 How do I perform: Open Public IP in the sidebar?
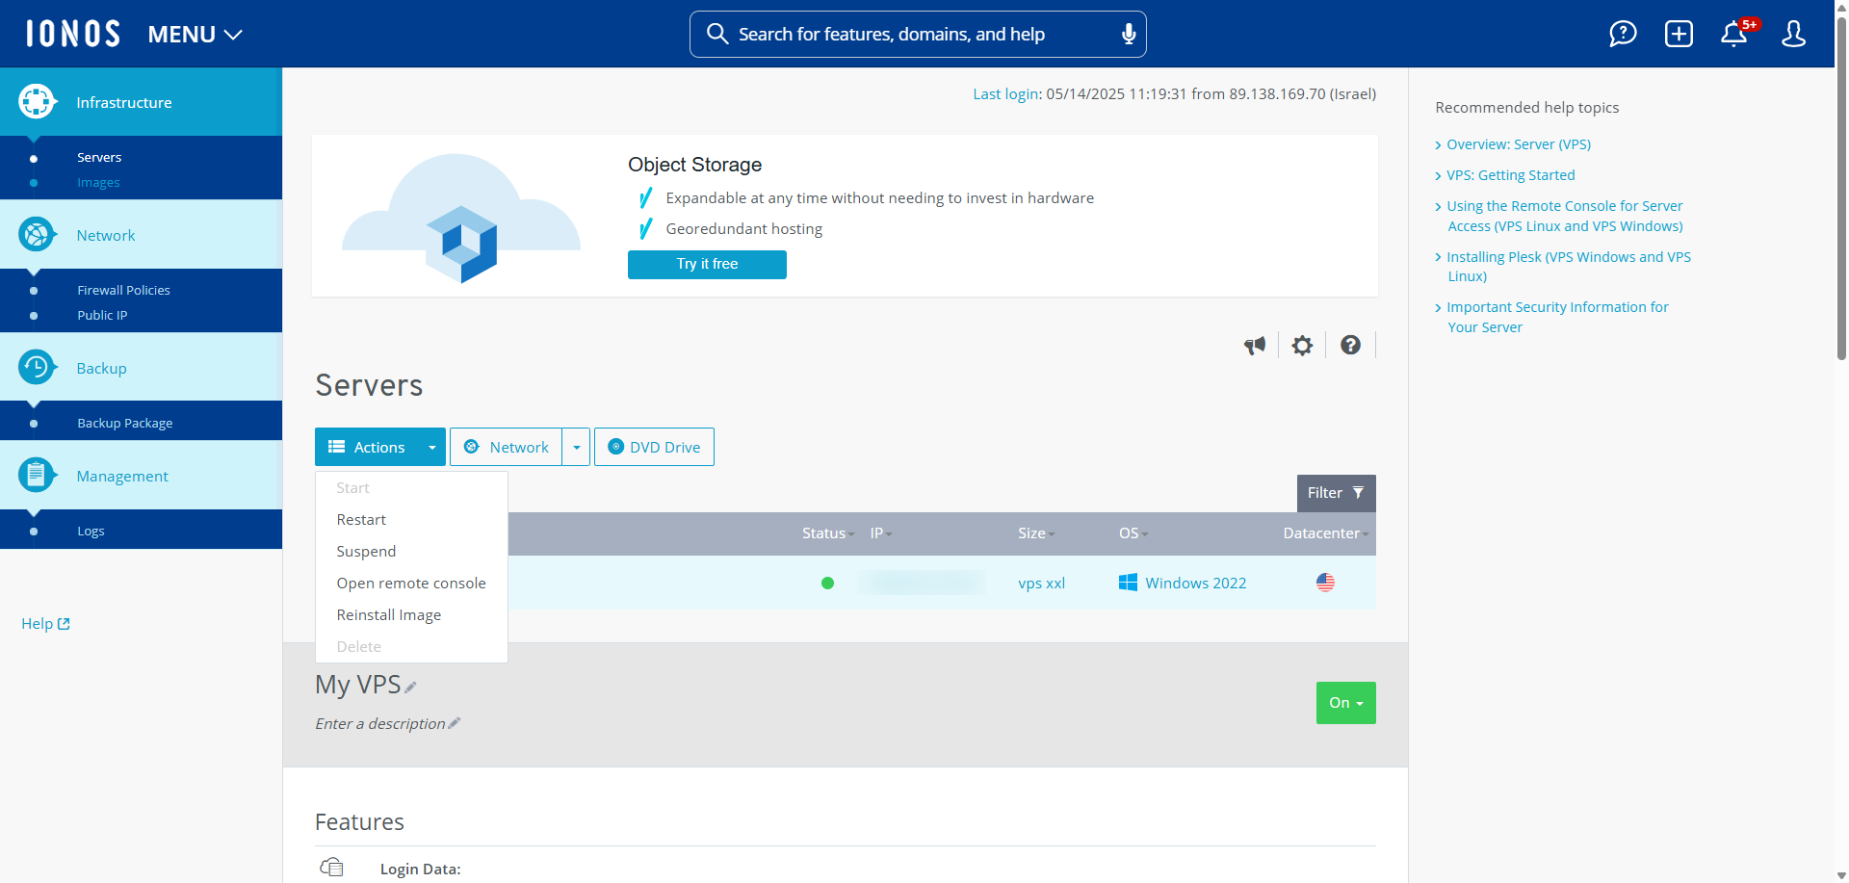point(102,315)
